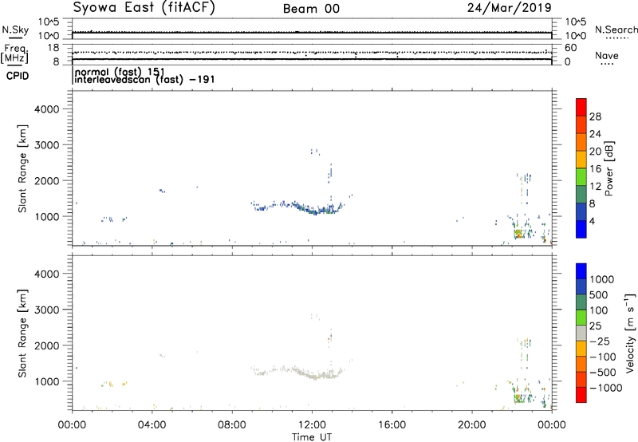638x442 pixels.
Task: Click the "16:00" time tick label
Action: [x=392, y=425]
